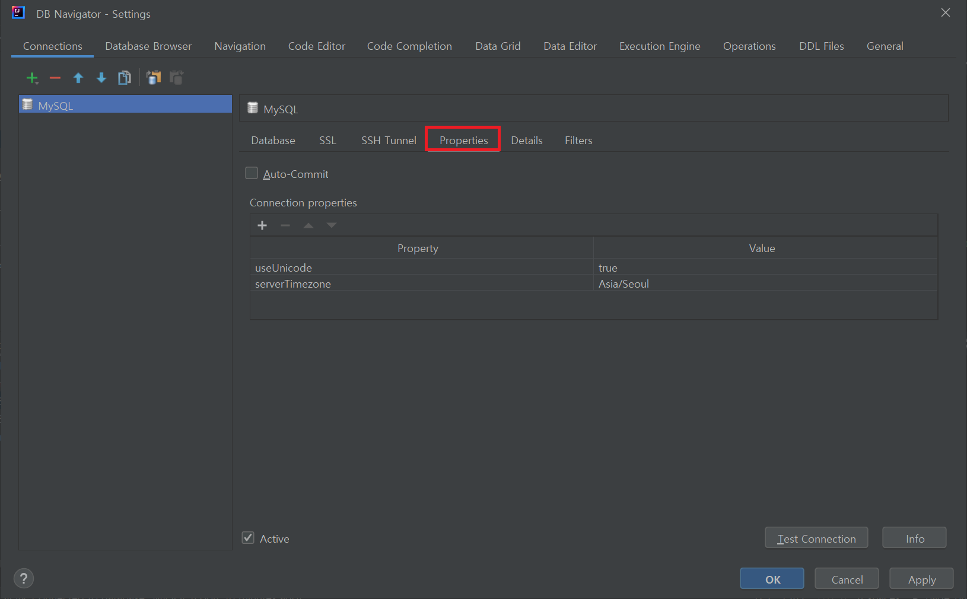
Task: Switch to the Connections tab
Action: pos(53,46)
